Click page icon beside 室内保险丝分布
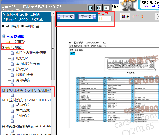The height and width of the screenshot is (135, 159). click(x=12, y=64)
